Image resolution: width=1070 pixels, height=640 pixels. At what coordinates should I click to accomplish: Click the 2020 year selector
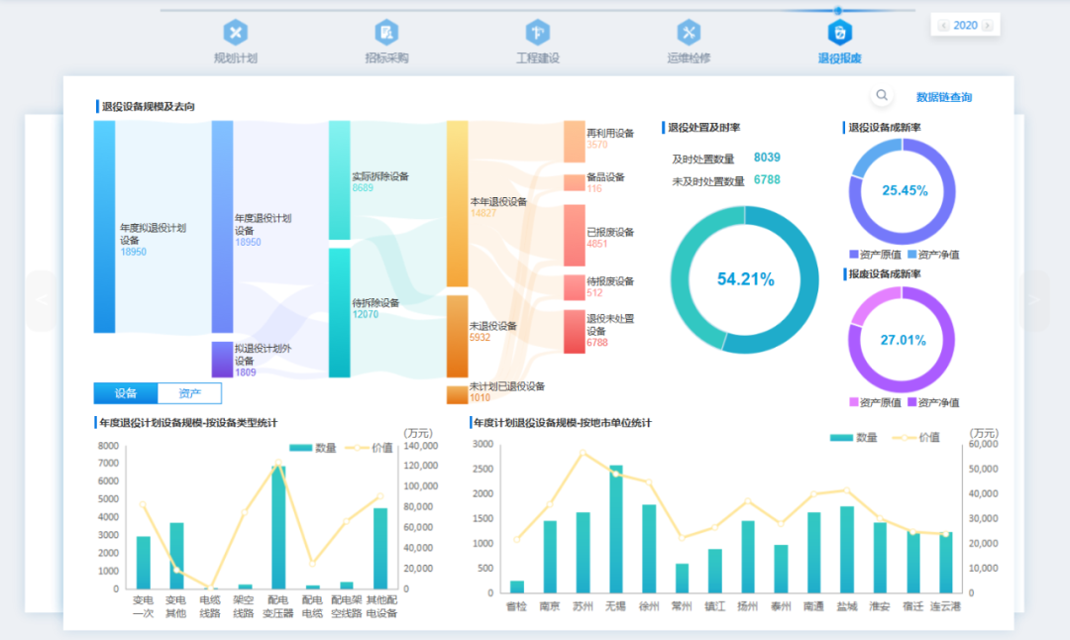point(966,24)
